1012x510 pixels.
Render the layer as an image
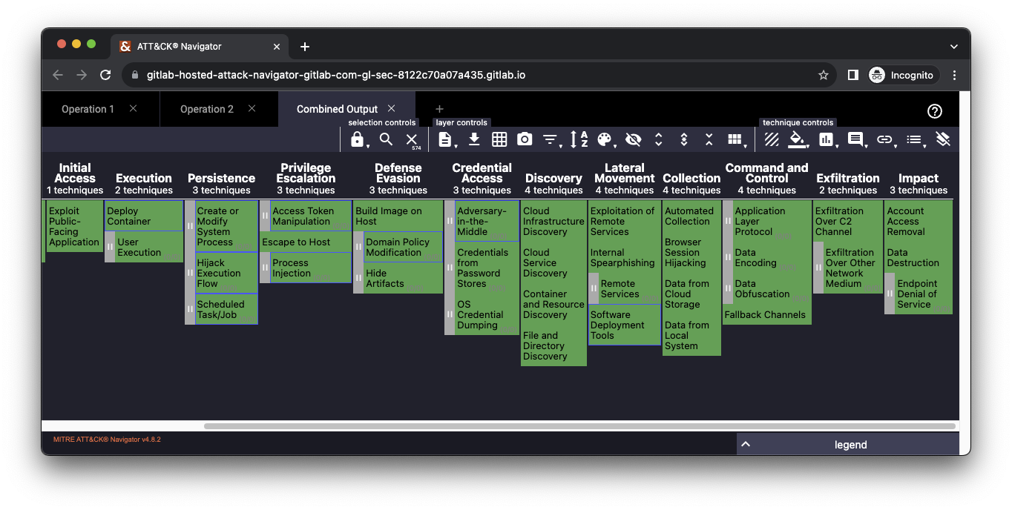[x=525, y=139]
